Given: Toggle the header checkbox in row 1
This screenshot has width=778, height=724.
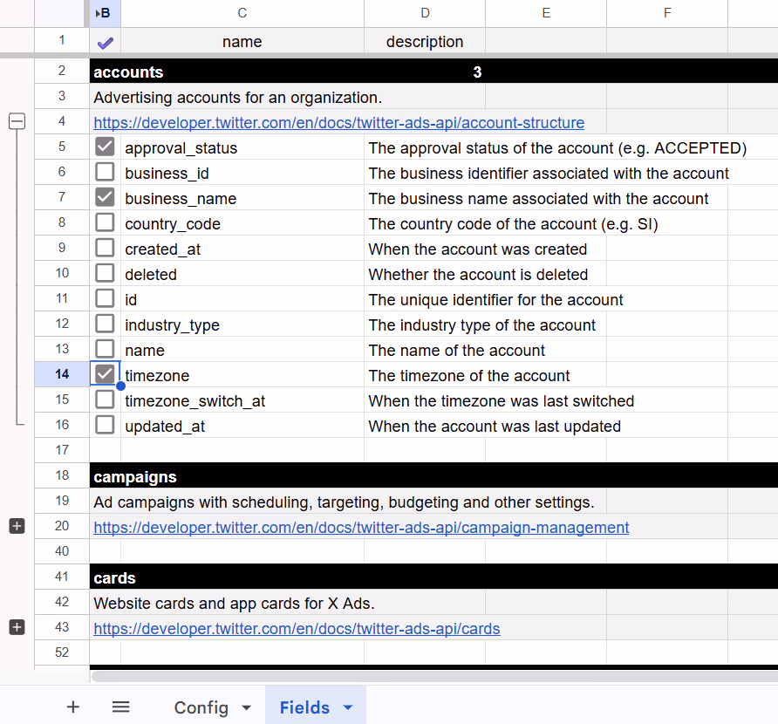Looking at the screenshot, I should coord(104,41).
